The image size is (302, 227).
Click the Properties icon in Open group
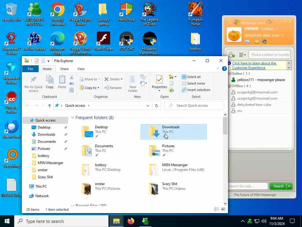pyautogui.click(x=159, y=83)
